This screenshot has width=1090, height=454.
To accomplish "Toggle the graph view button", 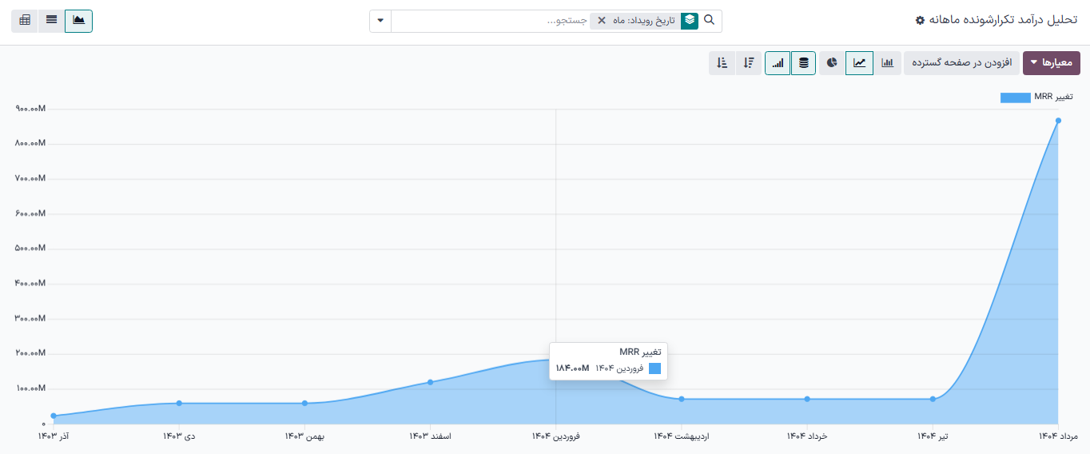I will pos(78,21).
